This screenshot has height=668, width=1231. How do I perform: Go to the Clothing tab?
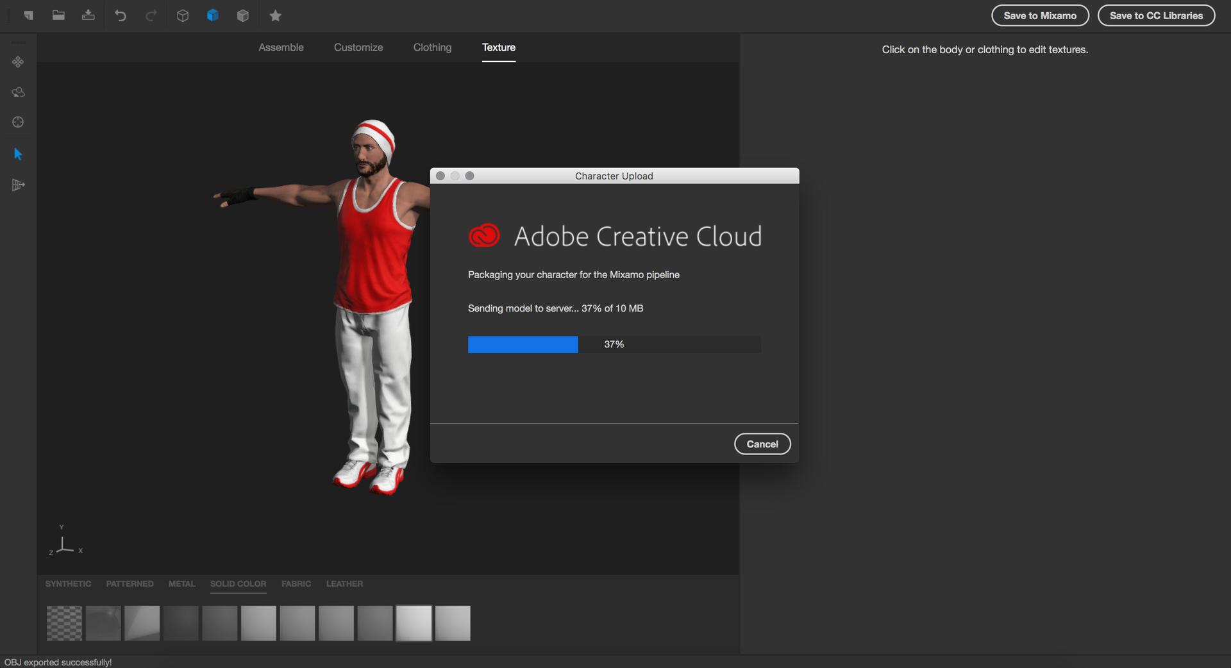[432, 47]
